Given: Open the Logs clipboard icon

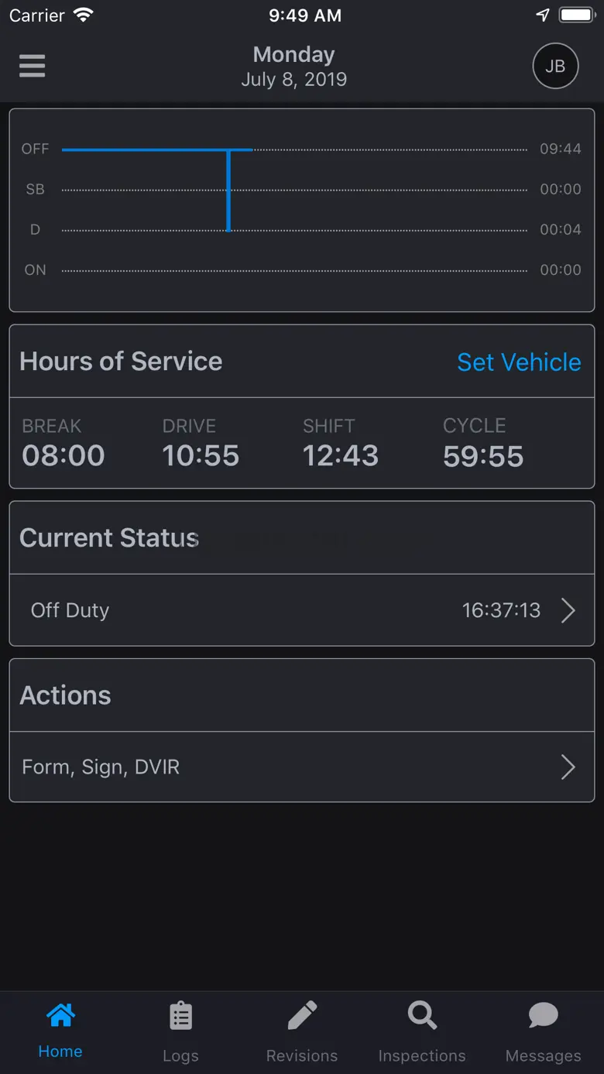Looking at the screenshot, I should click(180, 1016).
